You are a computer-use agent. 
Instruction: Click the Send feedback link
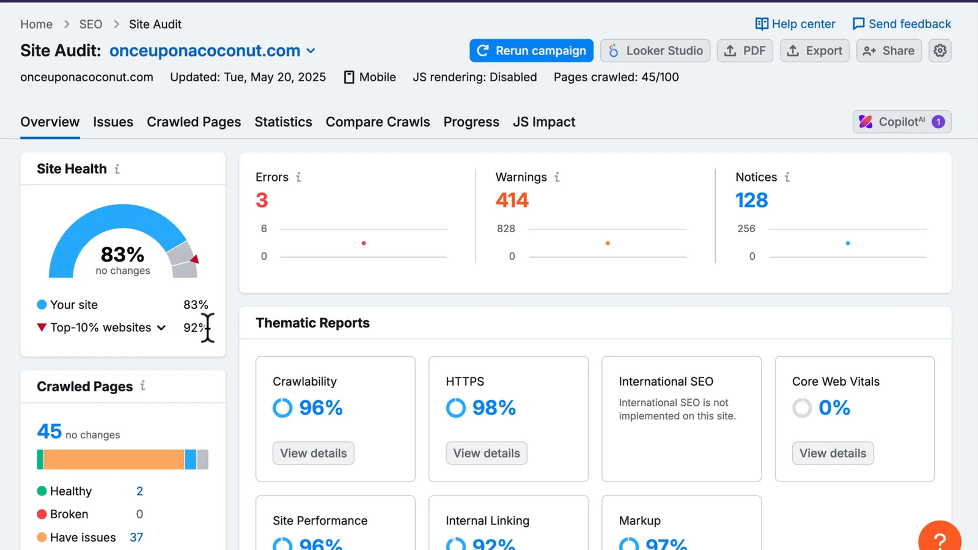pyautogui.click(x=902, y=24)
